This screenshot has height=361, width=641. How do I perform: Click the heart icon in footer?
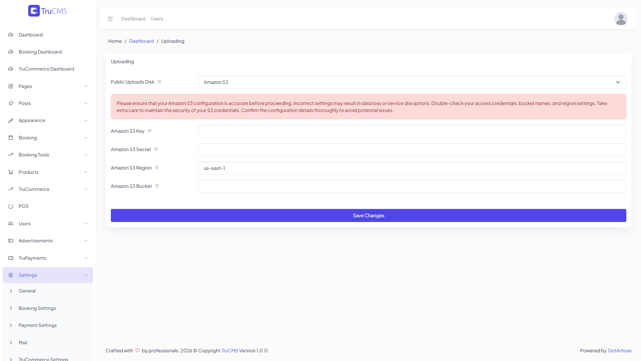tap(138, 350)
